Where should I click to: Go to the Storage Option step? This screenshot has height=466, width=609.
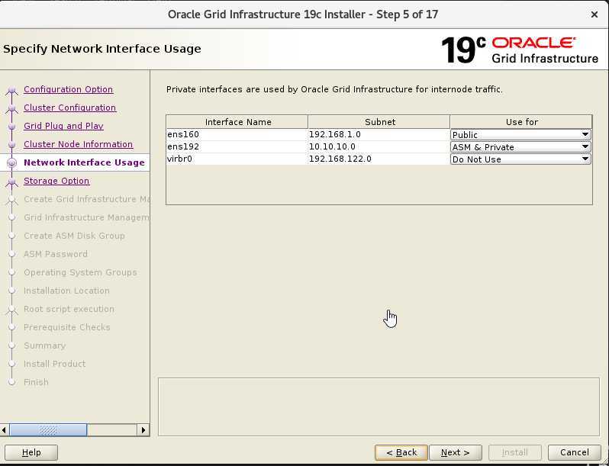pyautogui.click(x=56, y=181)
